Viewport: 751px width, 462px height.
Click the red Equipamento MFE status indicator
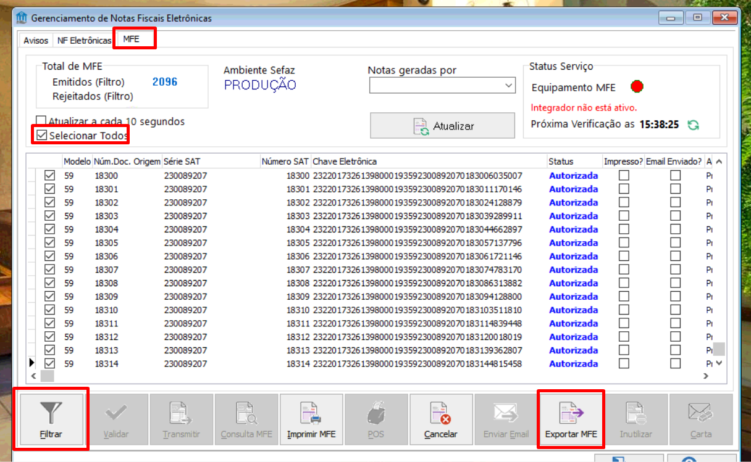click(637, 87)
